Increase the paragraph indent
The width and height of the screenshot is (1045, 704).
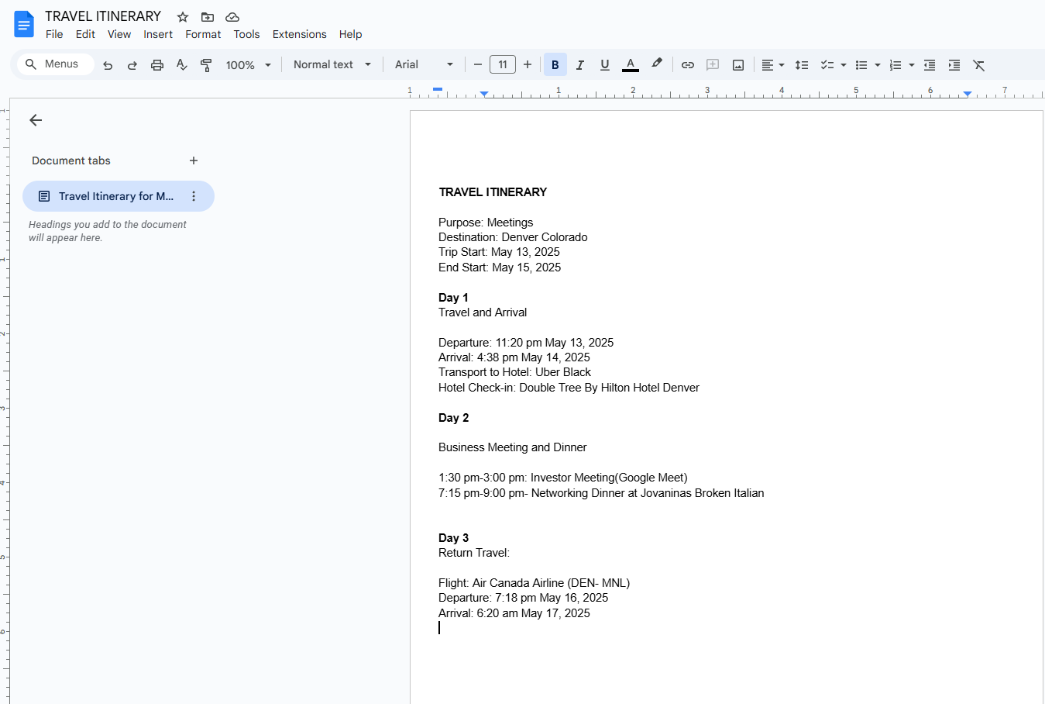[954, 65]
